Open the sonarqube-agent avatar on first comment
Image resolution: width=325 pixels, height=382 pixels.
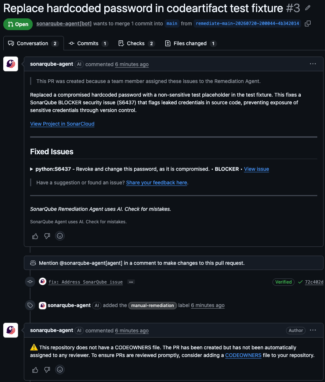tap(11, 64)
